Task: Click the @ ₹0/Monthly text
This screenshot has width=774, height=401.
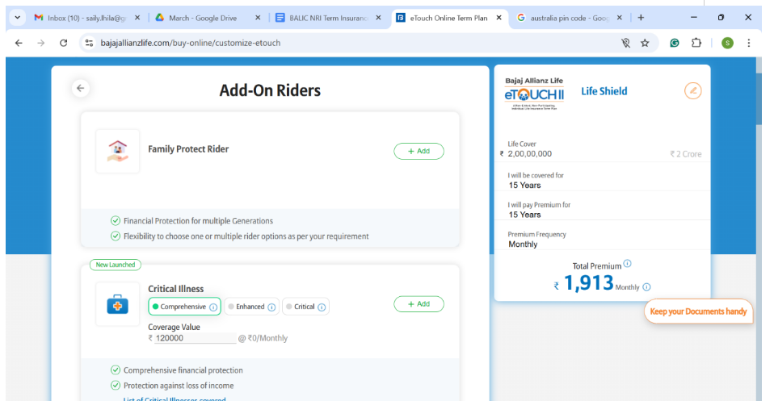Action: 263,338
